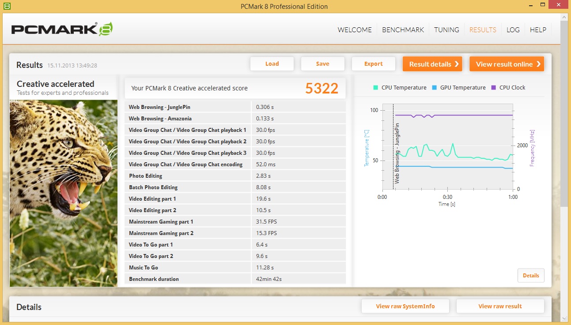Click the Details section heading
Viewport: 571px width, 325px height.
click(29, 307)
